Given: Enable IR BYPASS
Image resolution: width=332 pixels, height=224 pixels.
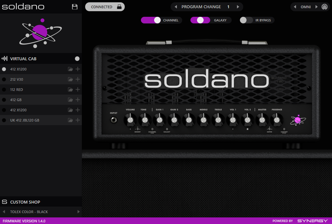Looking at the screenshot, I should coord(246,20).
